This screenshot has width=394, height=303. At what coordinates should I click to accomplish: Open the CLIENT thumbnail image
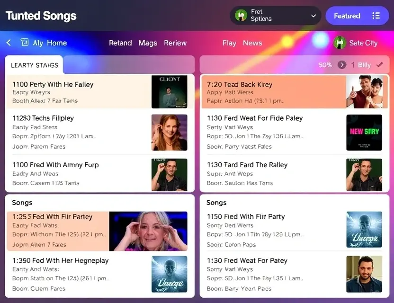coord(170,92)
